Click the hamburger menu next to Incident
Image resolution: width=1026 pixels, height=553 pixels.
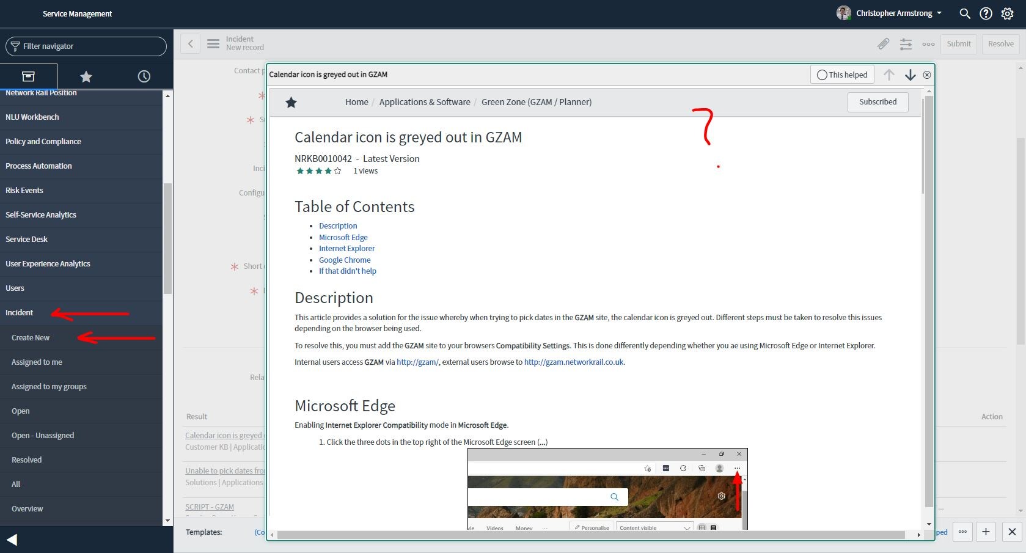[x=213, y=43]
